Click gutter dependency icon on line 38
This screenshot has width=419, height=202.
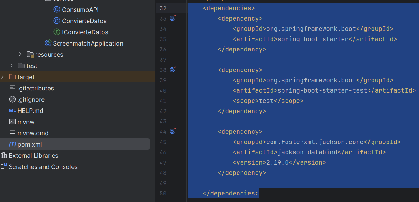click(173, 70)
